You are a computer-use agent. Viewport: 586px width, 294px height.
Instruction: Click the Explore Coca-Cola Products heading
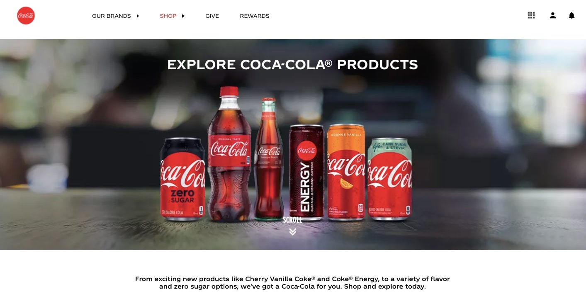pos(292,65)
